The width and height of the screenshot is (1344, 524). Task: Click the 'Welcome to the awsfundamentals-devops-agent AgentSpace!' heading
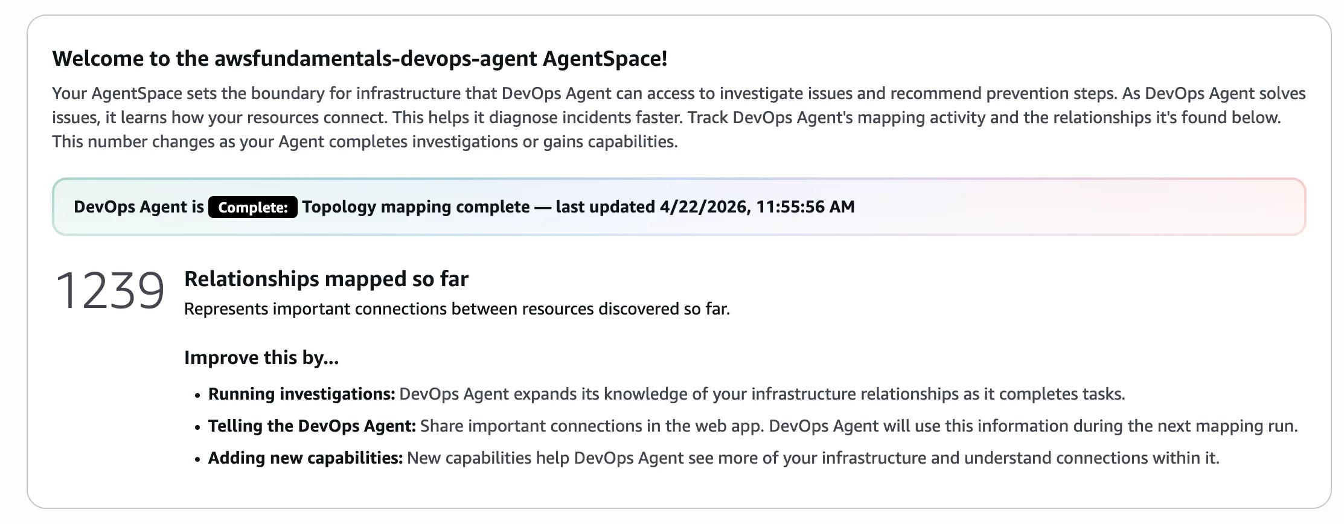(360, 59)
